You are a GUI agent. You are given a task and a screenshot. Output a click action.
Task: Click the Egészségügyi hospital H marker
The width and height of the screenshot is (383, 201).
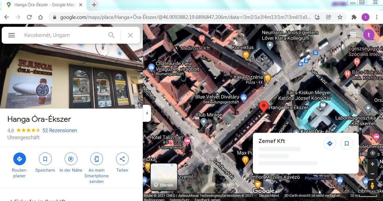click(357, 62)
